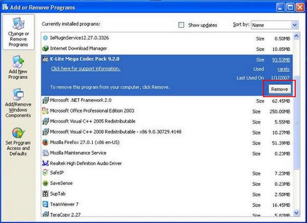Click the 51.39MB size value

(x=281, y=143)
